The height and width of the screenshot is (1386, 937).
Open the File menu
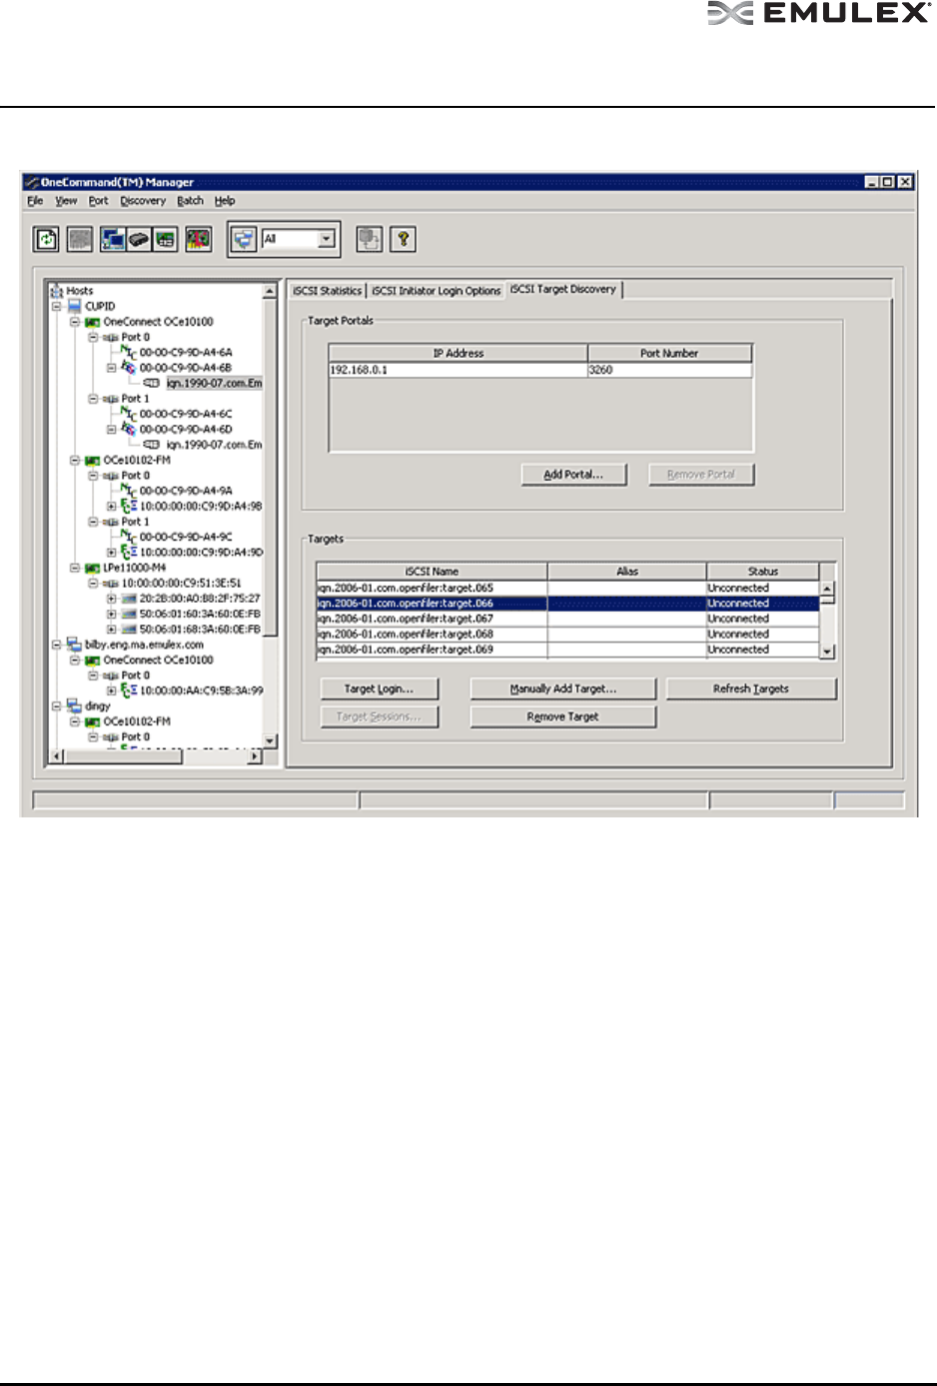35,201
